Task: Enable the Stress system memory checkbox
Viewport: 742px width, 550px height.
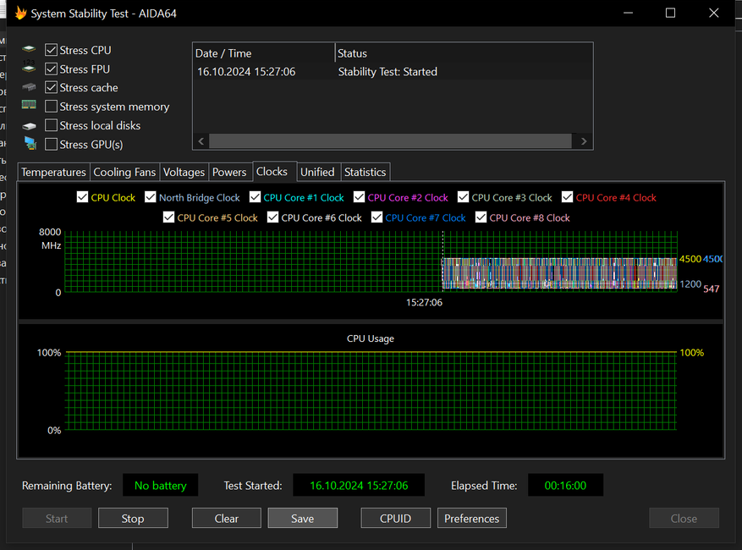Action: pyautogui.click(x=52, y=107)
